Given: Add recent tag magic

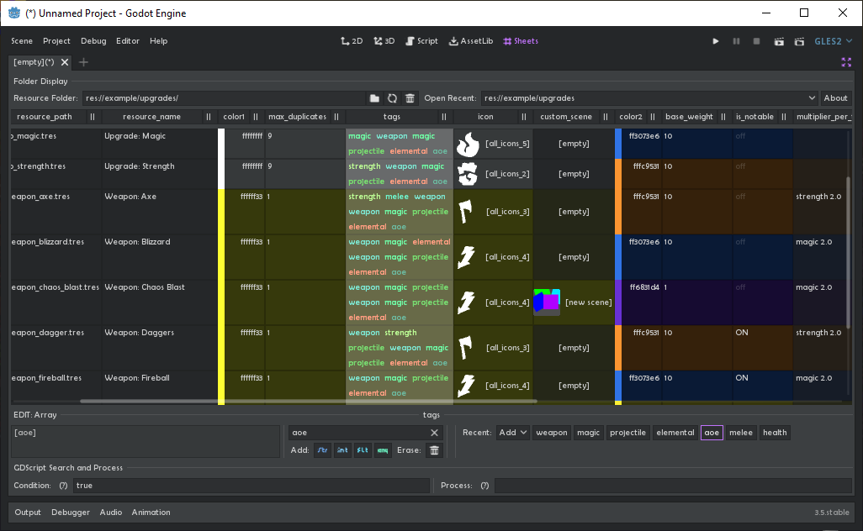Looking at the screenshot, I should (x=588, y=433).
